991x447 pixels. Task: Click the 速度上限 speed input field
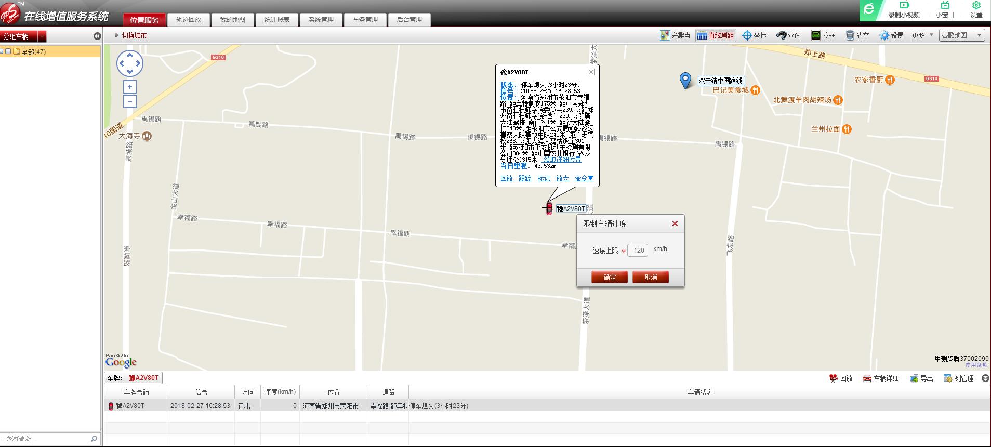638,250
